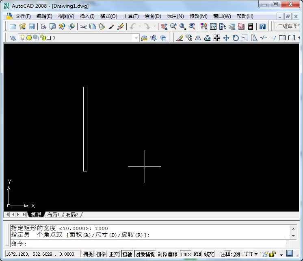Click the toolbar lock icon in status bar
303x261 pixels.
click(x=272, y=254)
